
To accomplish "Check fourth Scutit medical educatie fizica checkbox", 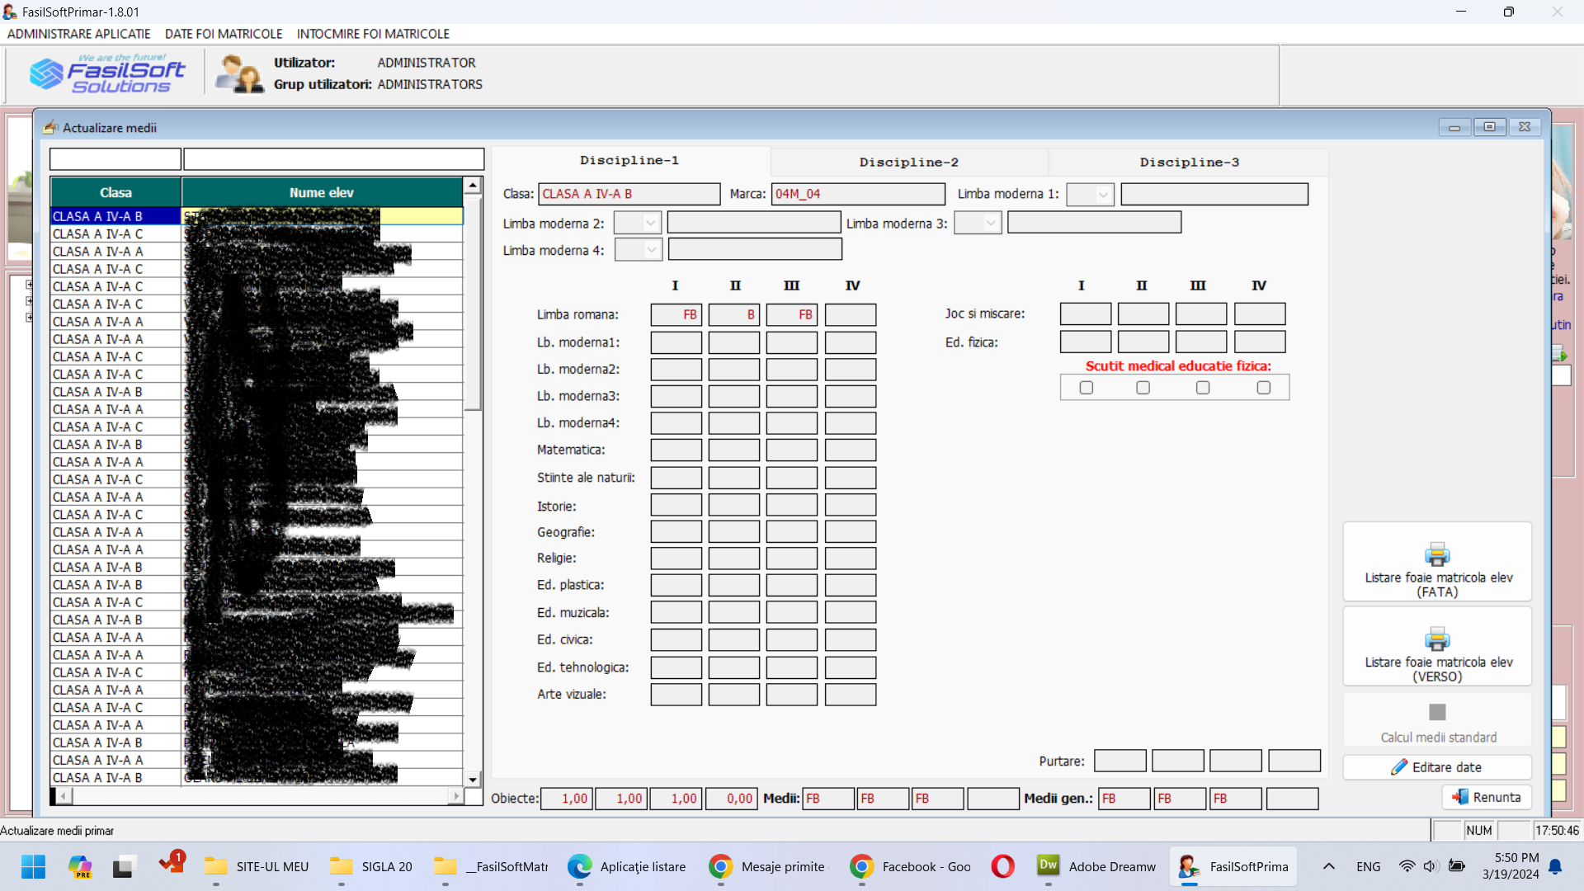I will (1263, 388).
